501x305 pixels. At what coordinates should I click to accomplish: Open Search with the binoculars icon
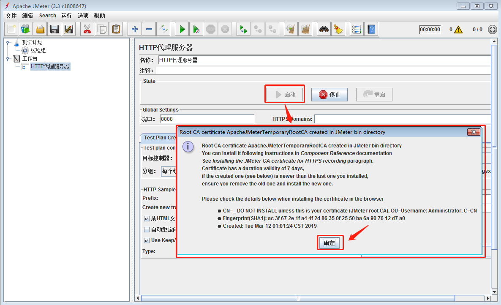click(x=324, y=30)
